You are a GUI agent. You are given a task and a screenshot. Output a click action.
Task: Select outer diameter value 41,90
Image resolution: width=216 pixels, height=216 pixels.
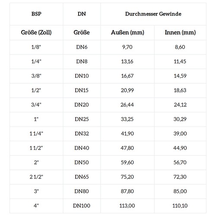(x=127, y=133)
